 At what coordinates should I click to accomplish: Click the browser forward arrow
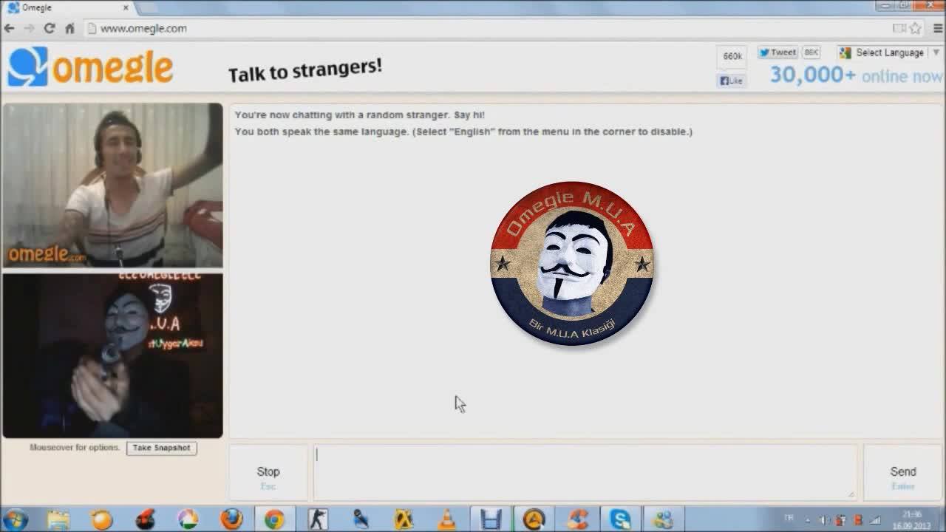pos(30,28)
